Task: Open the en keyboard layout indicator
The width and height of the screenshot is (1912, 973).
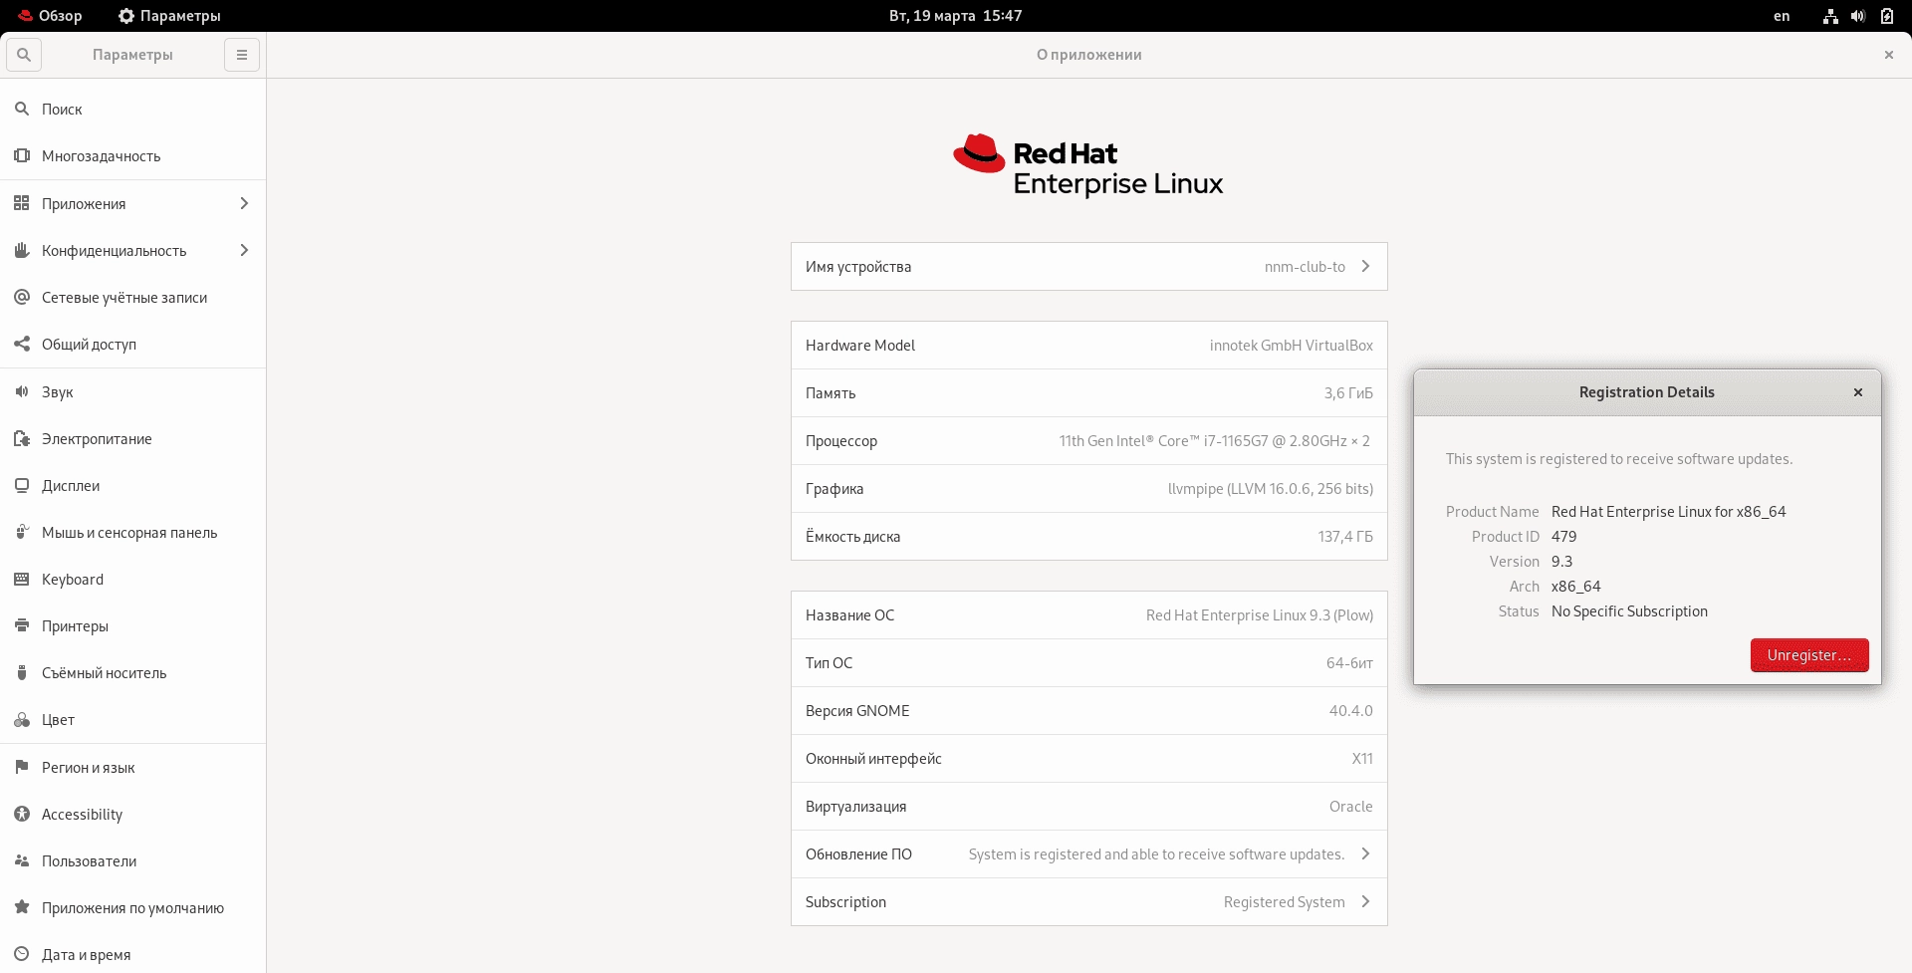Action: [1782, 16]
